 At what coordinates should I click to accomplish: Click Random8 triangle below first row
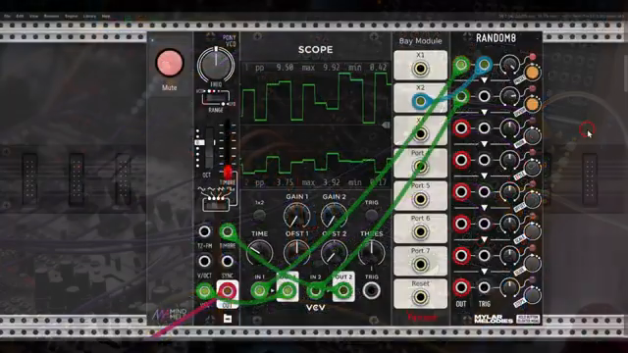(484, 80)
